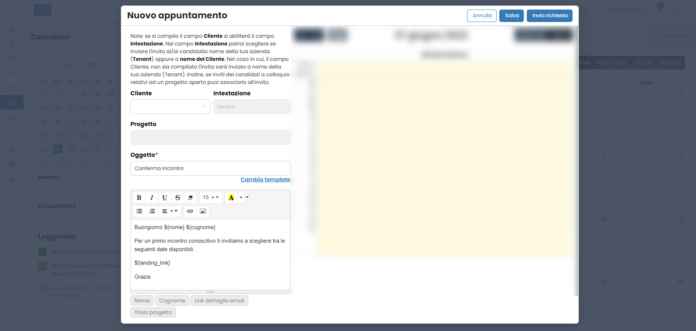Toggle bold formatting in the editor
The height and width of the screenshot is (331, 696).
coord(139,198)
